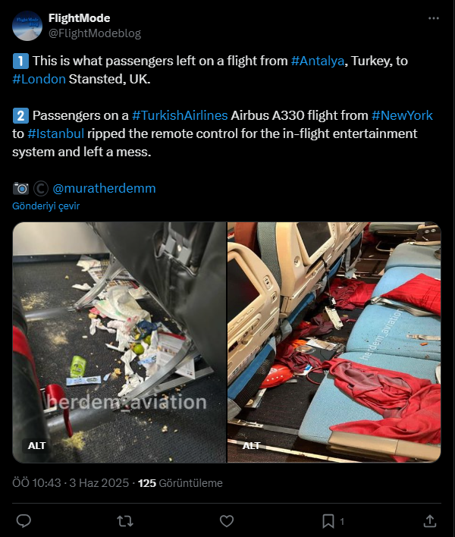Open the messy cabin floor photo

coord(120,342)
